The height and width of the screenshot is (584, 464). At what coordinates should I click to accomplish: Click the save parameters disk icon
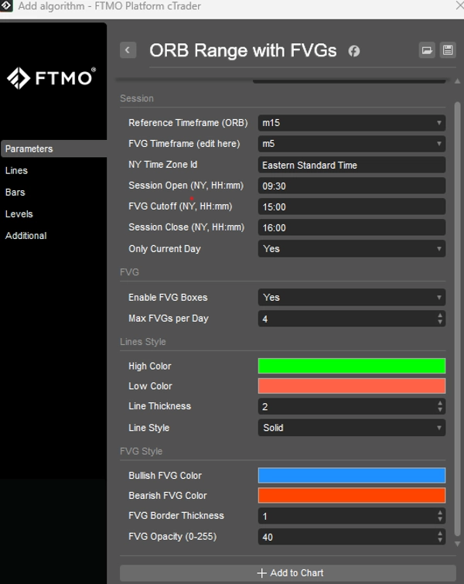click(x=448, y=50)
